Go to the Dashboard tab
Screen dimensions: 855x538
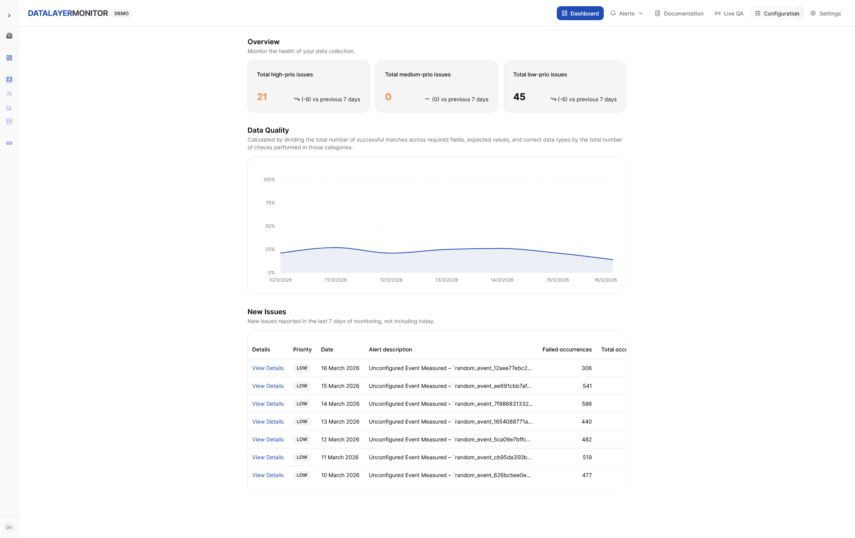(580, 13)
